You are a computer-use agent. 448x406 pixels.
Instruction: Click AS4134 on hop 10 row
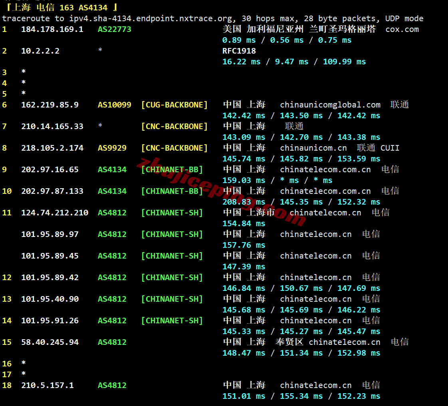112,191
